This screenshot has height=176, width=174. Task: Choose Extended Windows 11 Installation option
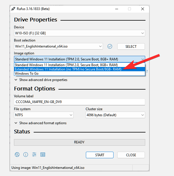click(68, 69)
